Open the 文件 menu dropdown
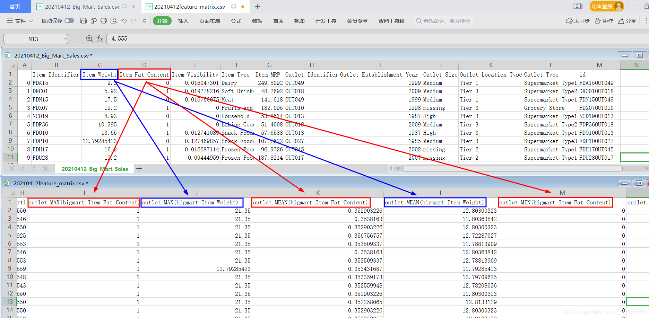 click(x=19, y=21)
